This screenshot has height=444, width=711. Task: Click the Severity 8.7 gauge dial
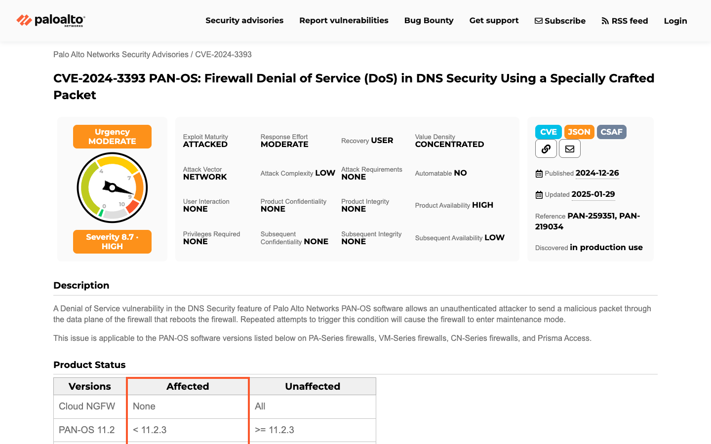pyautogui.click(x=112, y=187)
